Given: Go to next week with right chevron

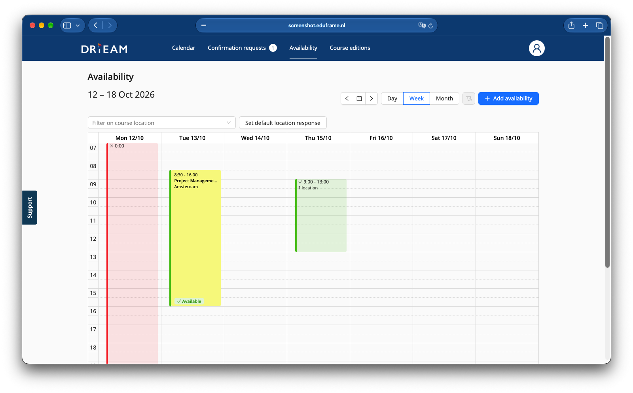Looking at the screenshot, I should pyautogui.click(x=371, y=98).
